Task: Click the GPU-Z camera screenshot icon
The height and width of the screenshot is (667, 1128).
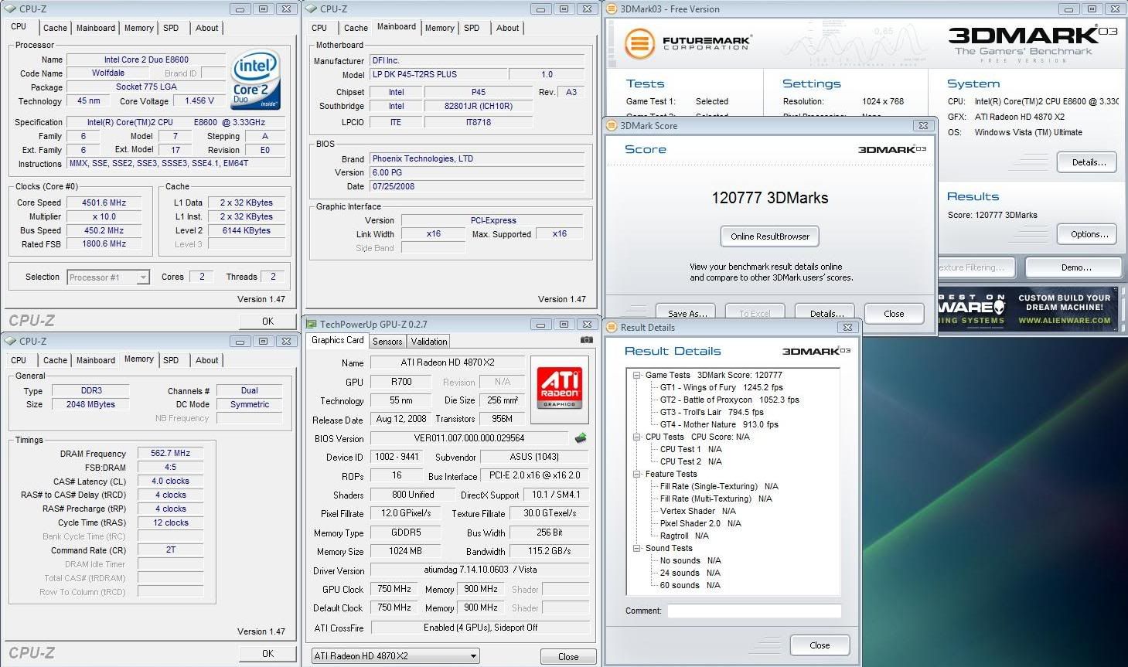Action: click(587, 340)
